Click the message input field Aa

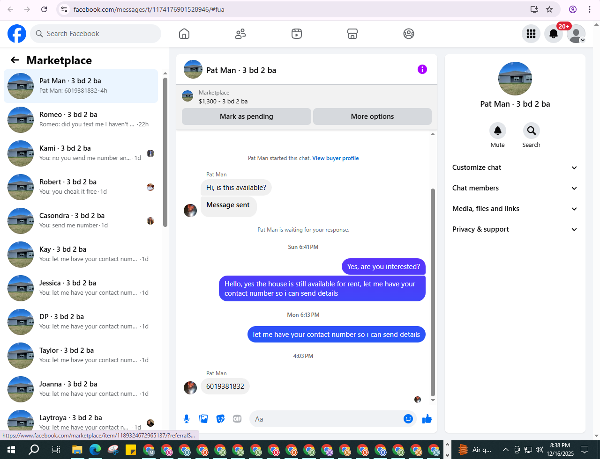(326, 419)
